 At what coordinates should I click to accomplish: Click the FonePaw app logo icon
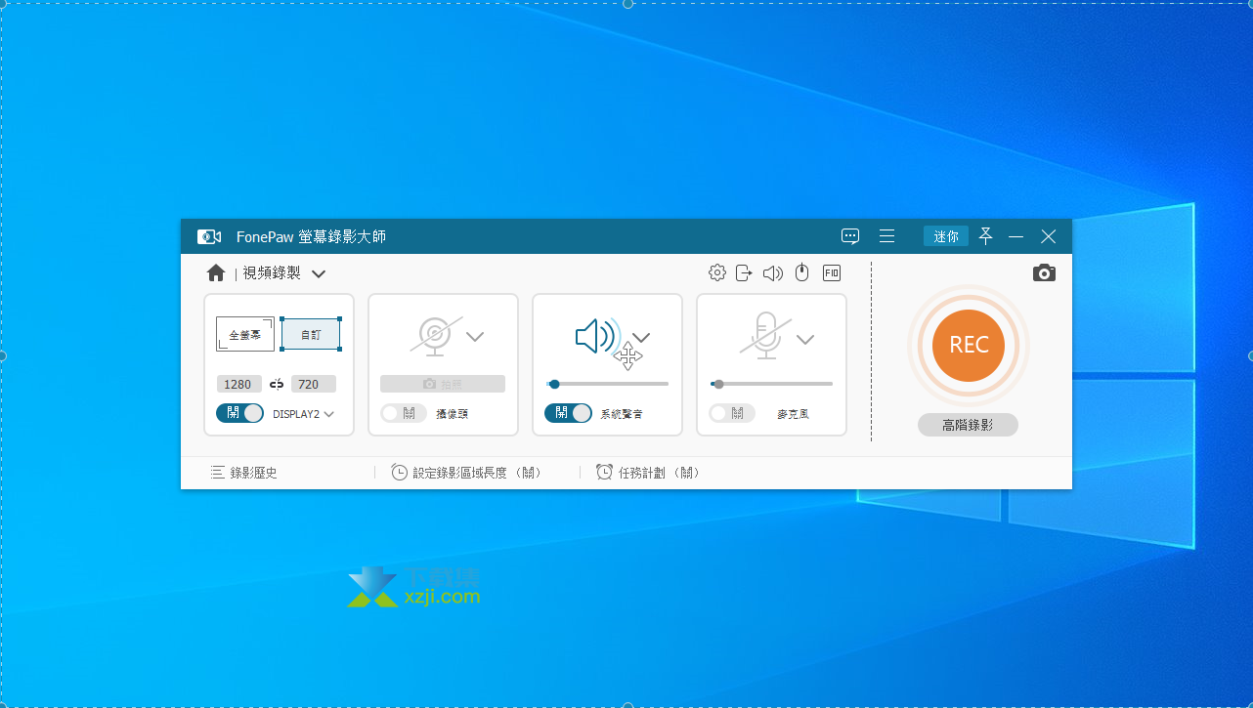point(209,236)
